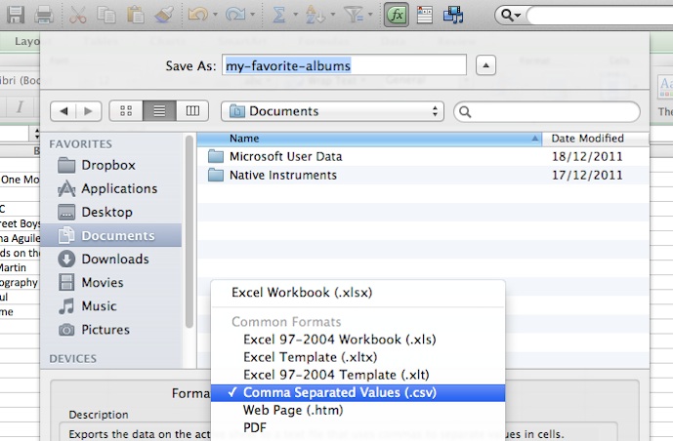This screenshot has height=441, width=673.
Task: Choose Excel 97-2004 Template (.xlt) format
Action: pos(358,375)
